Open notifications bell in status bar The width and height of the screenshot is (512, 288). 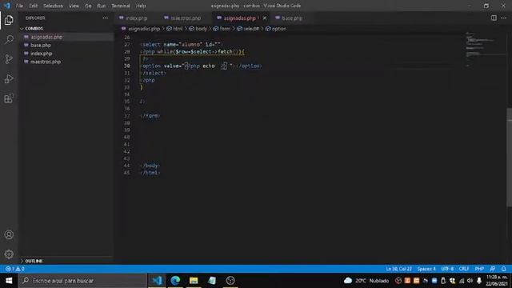503,269
